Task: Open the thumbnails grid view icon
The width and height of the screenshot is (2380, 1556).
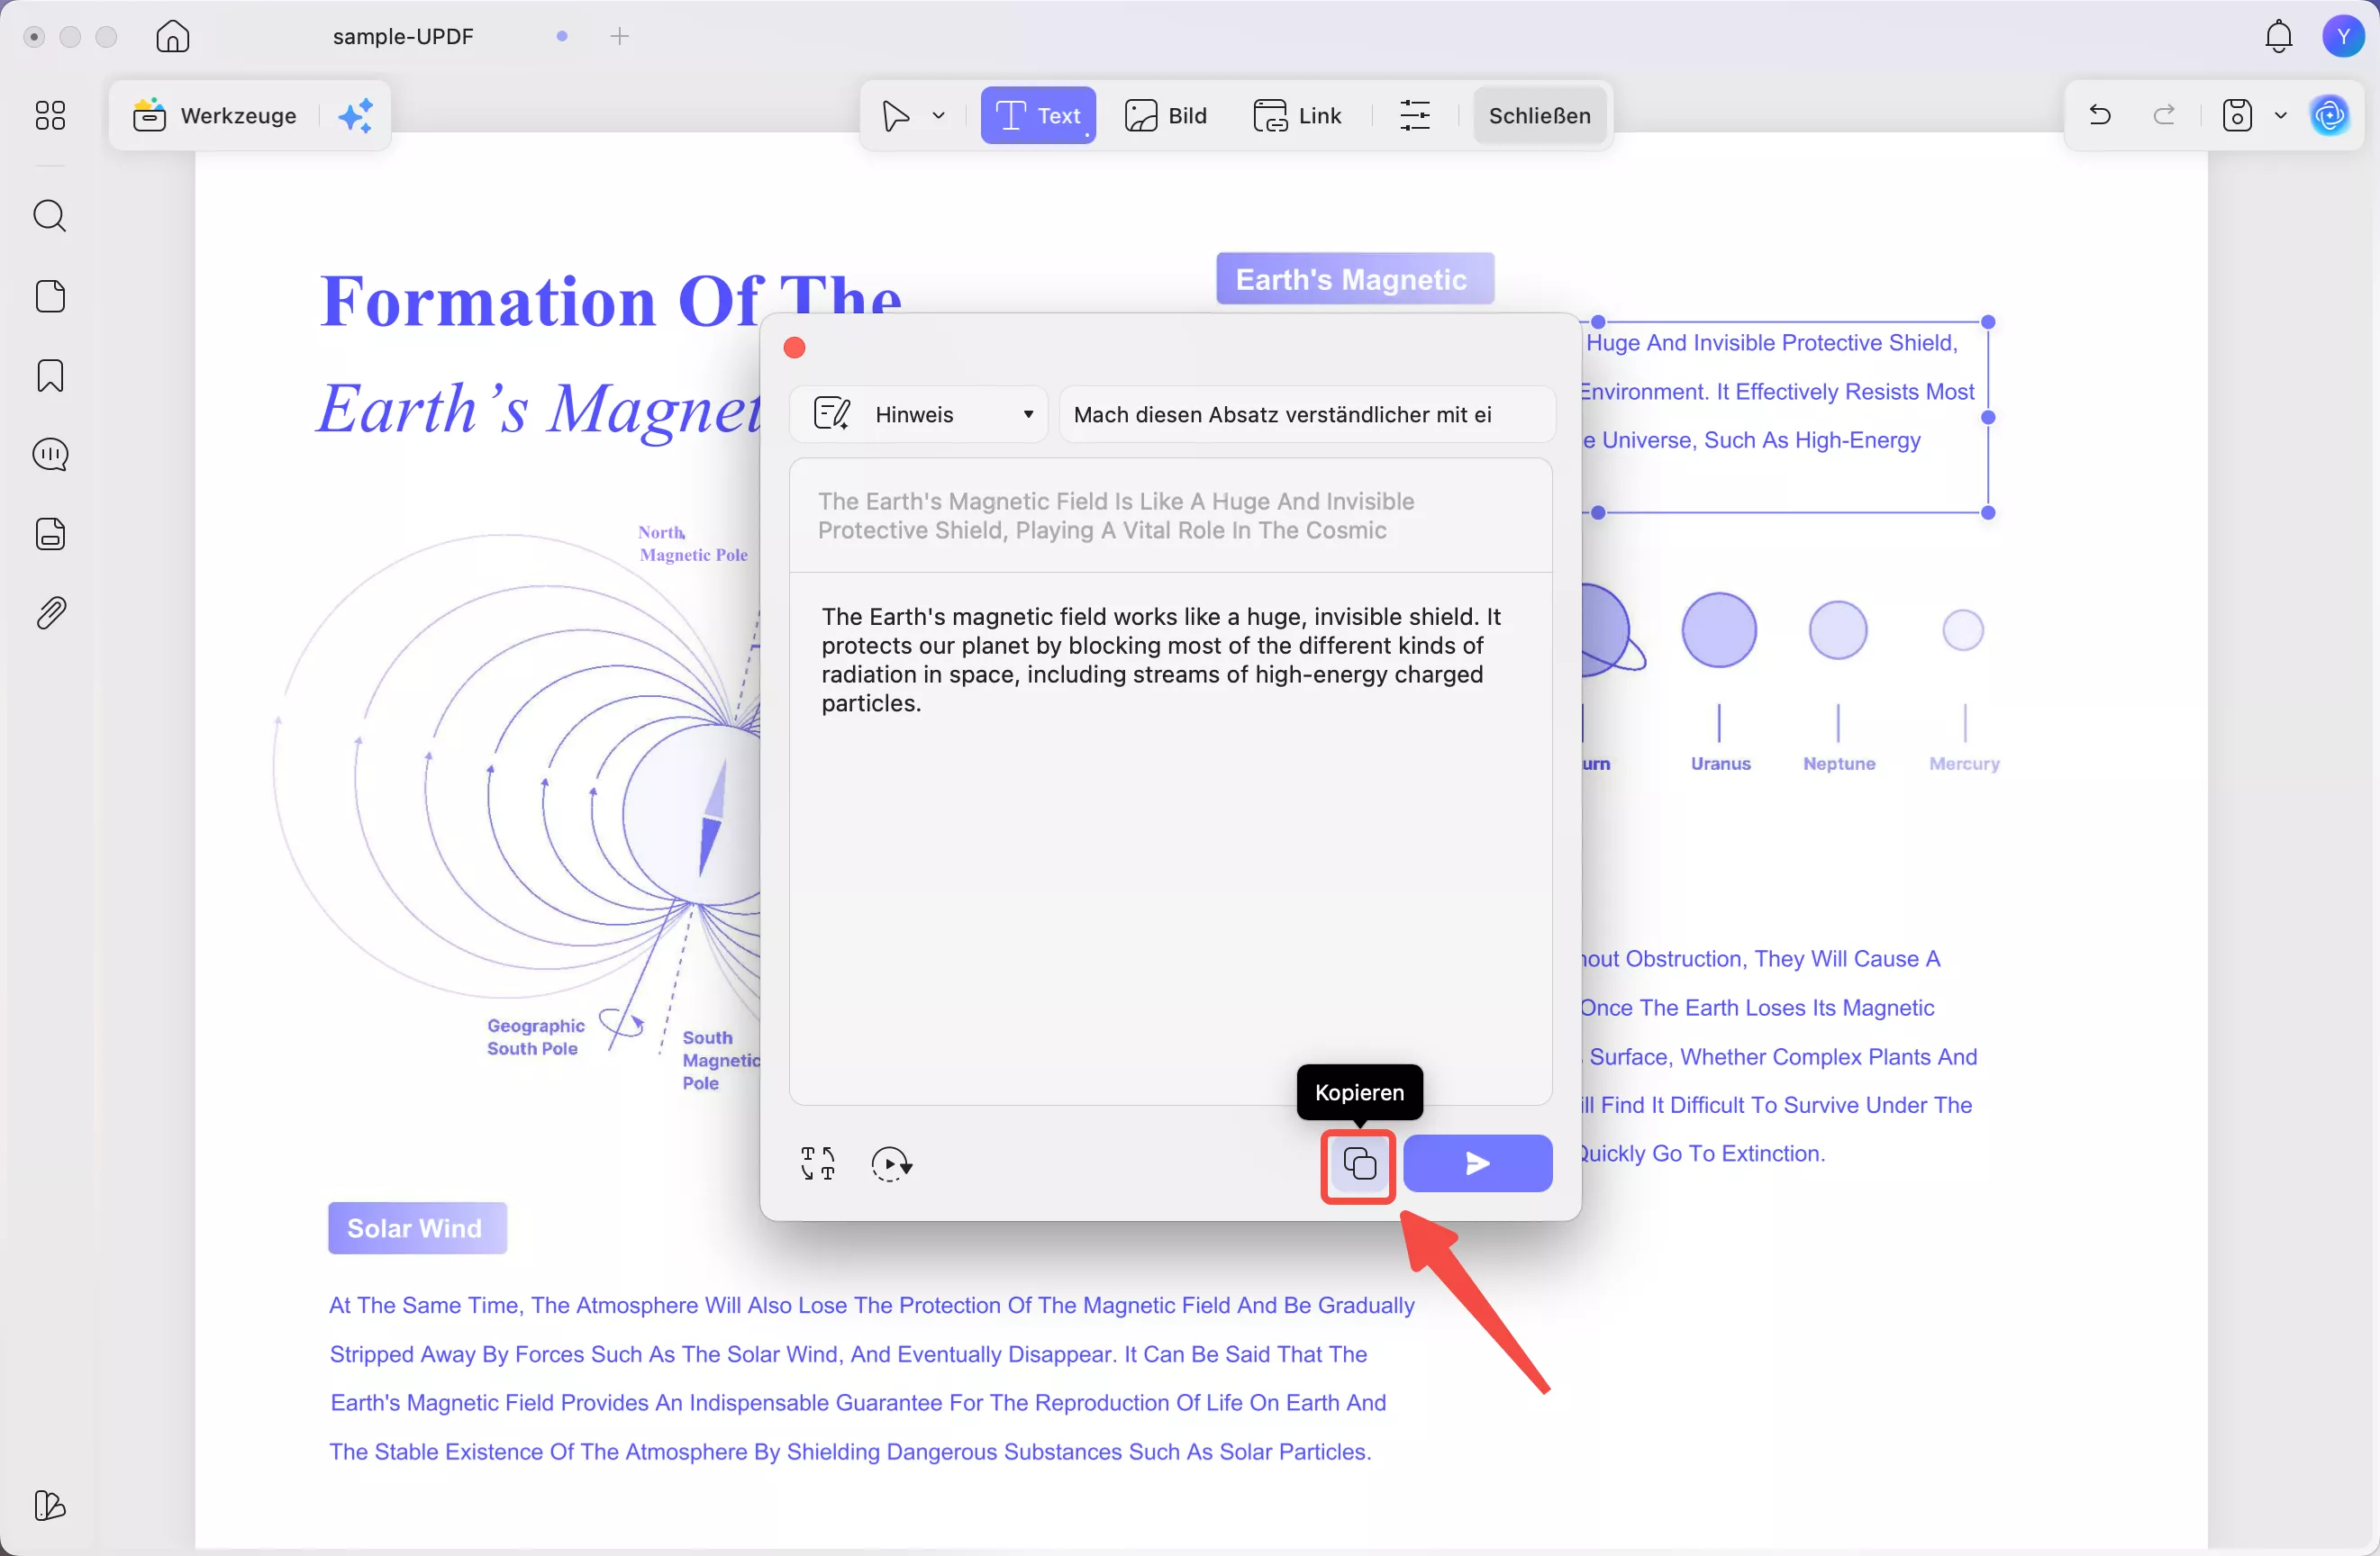Action: point(50,116)
